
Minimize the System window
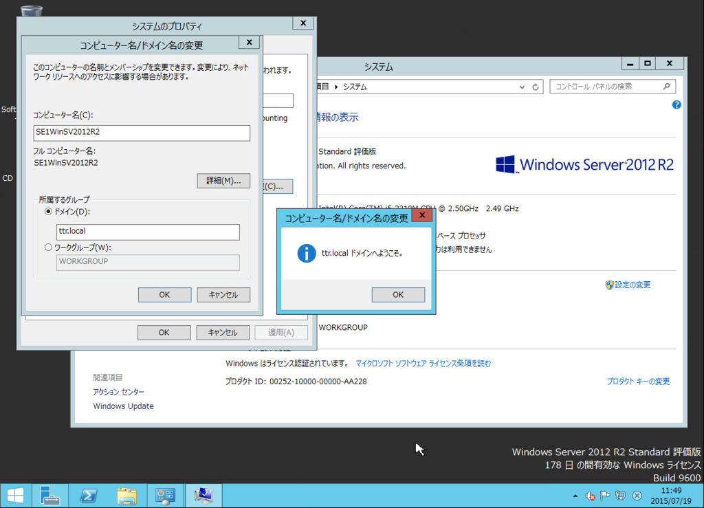[630, 64]
